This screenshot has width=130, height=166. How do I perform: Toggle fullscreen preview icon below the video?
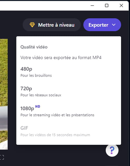[x=2, y=157]
